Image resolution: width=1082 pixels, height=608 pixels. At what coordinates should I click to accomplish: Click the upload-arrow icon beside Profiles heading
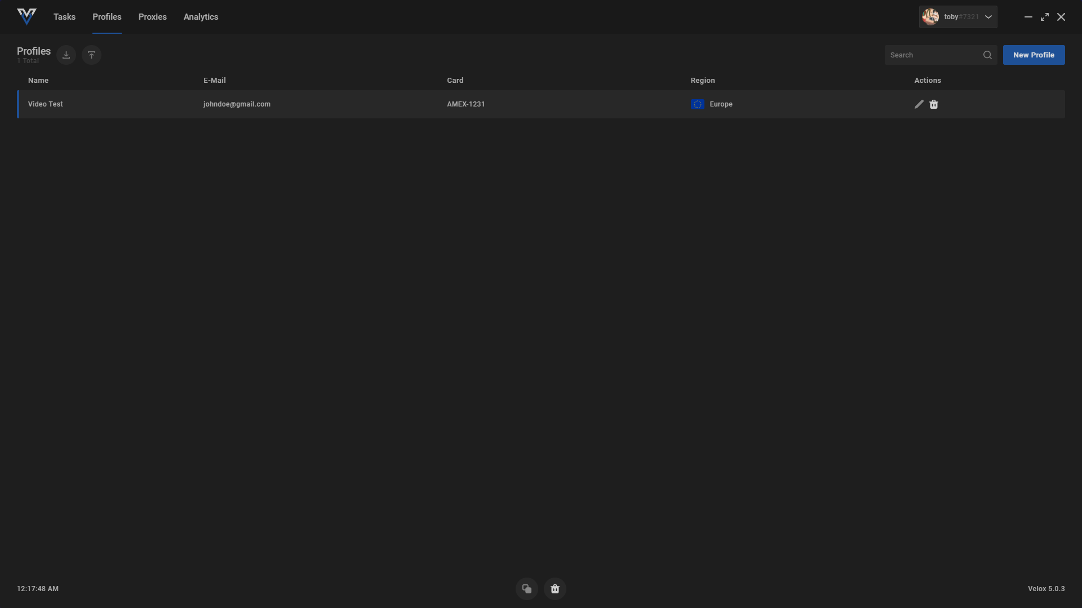pyautogui.click(x=91, y=55)
